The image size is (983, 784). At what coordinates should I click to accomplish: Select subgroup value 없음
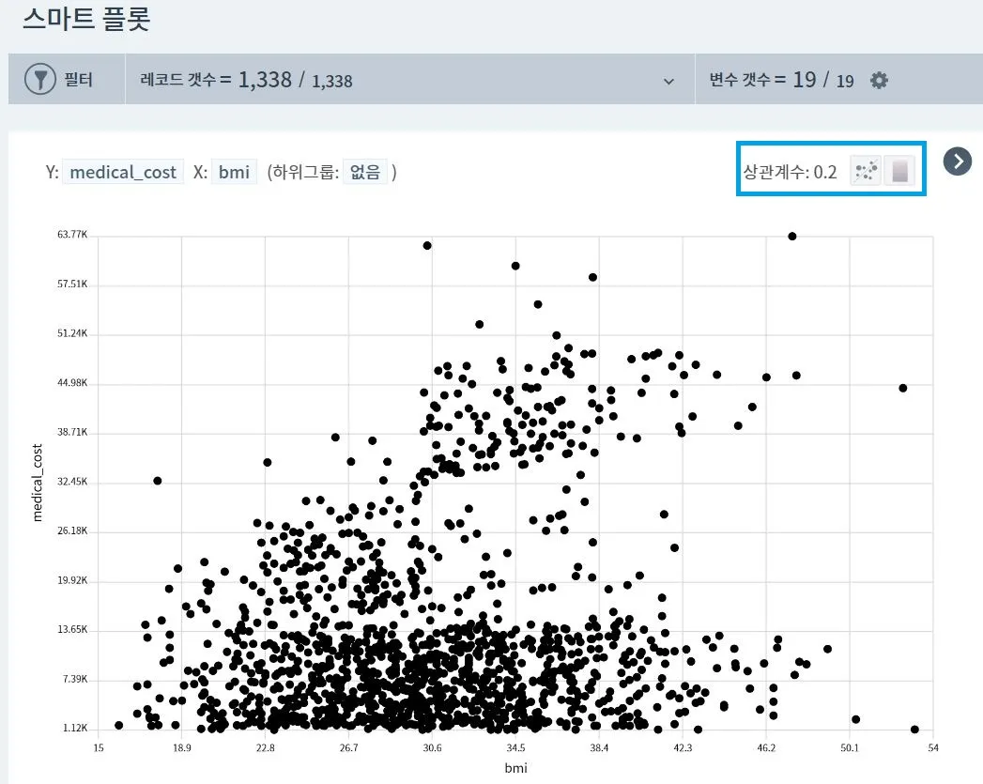(365, 172)
